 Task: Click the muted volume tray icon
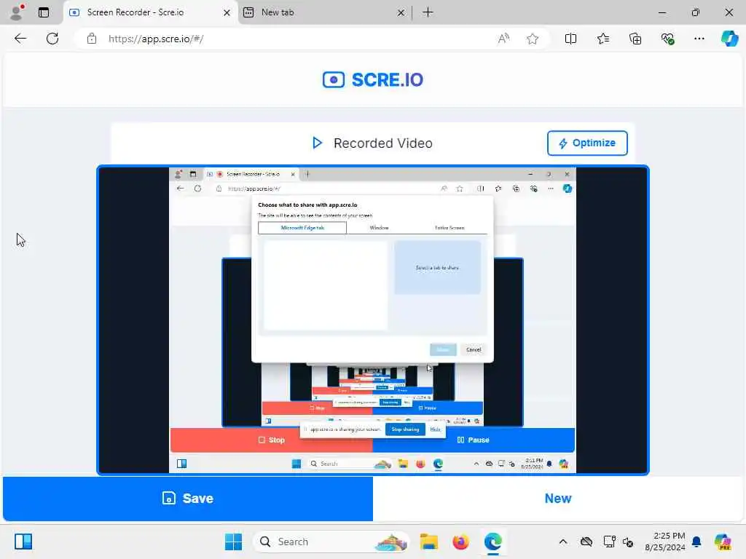(x=628, y=542)
